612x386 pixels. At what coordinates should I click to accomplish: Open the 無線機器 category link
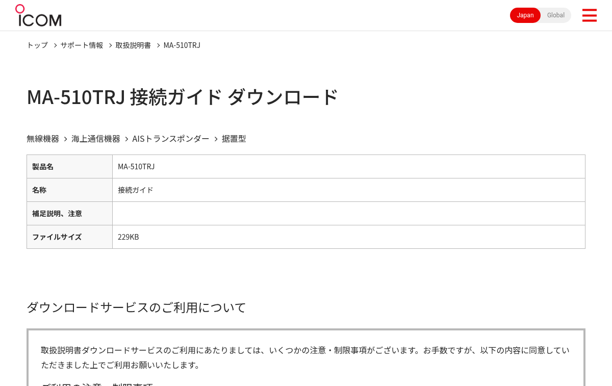tap(43, 139)
